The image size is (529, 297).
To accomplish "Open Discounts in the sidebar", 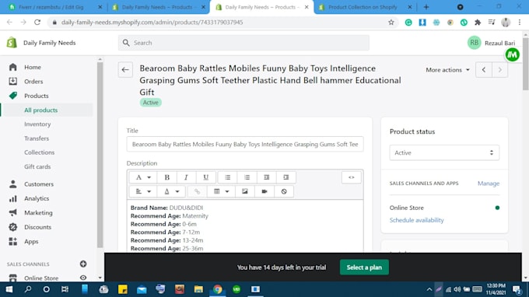I will pos(38,227).
